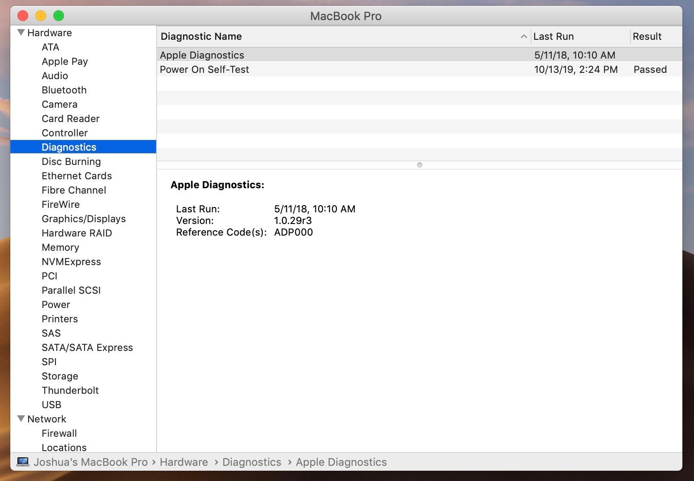Viewport: 694px width, 481px height.
Task: Select Firewall under Network
Action: (59, 433)
